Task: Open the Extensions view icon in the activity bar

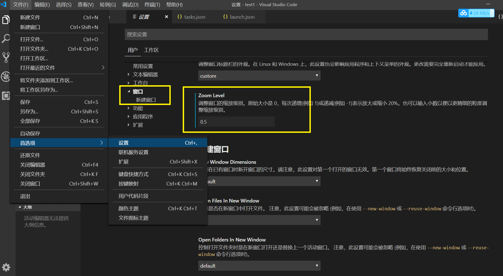Action: coord(6,96)
